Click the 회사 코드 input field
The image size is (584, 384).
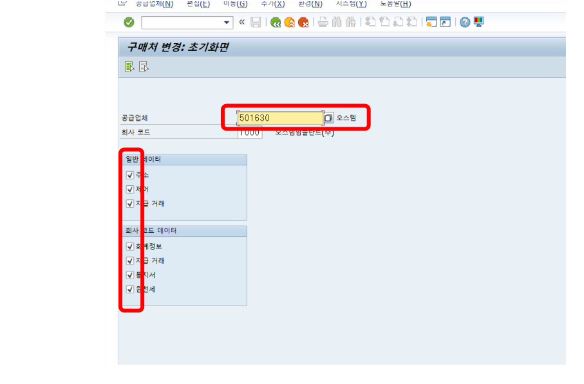pos(249,133)
